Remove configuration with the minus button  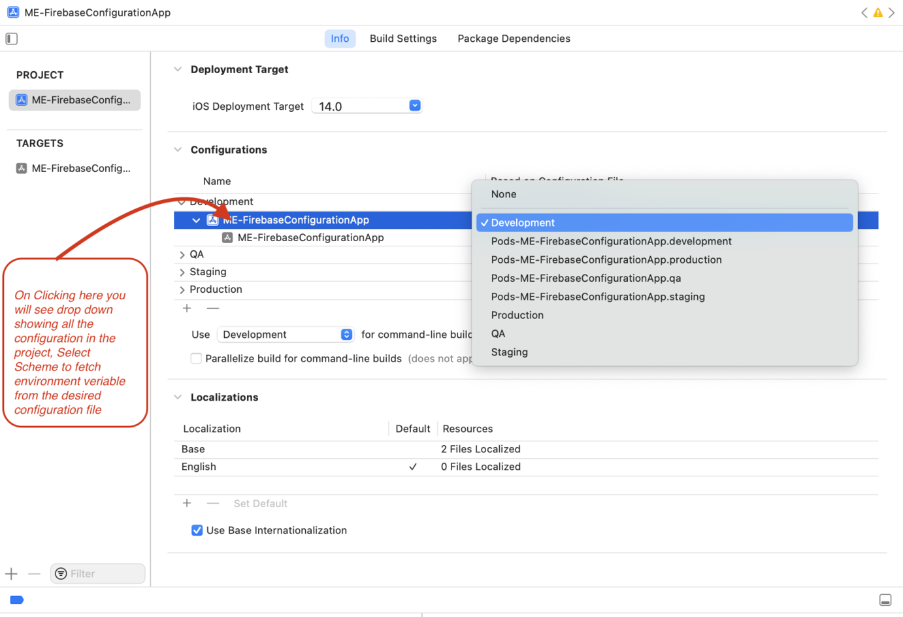(x=213, y=308)
